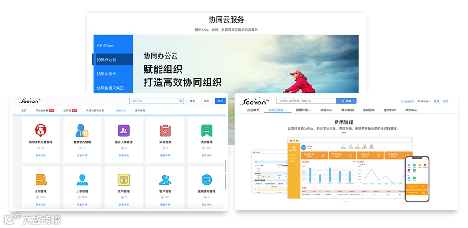Open the 资产管理 yellow safe icon
The width and height of the screenshot is (468, 228).
pos(123,179)
